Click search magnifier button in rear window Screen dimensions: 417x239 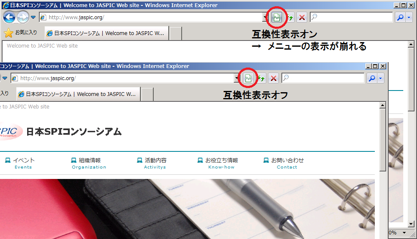point(400,18)
